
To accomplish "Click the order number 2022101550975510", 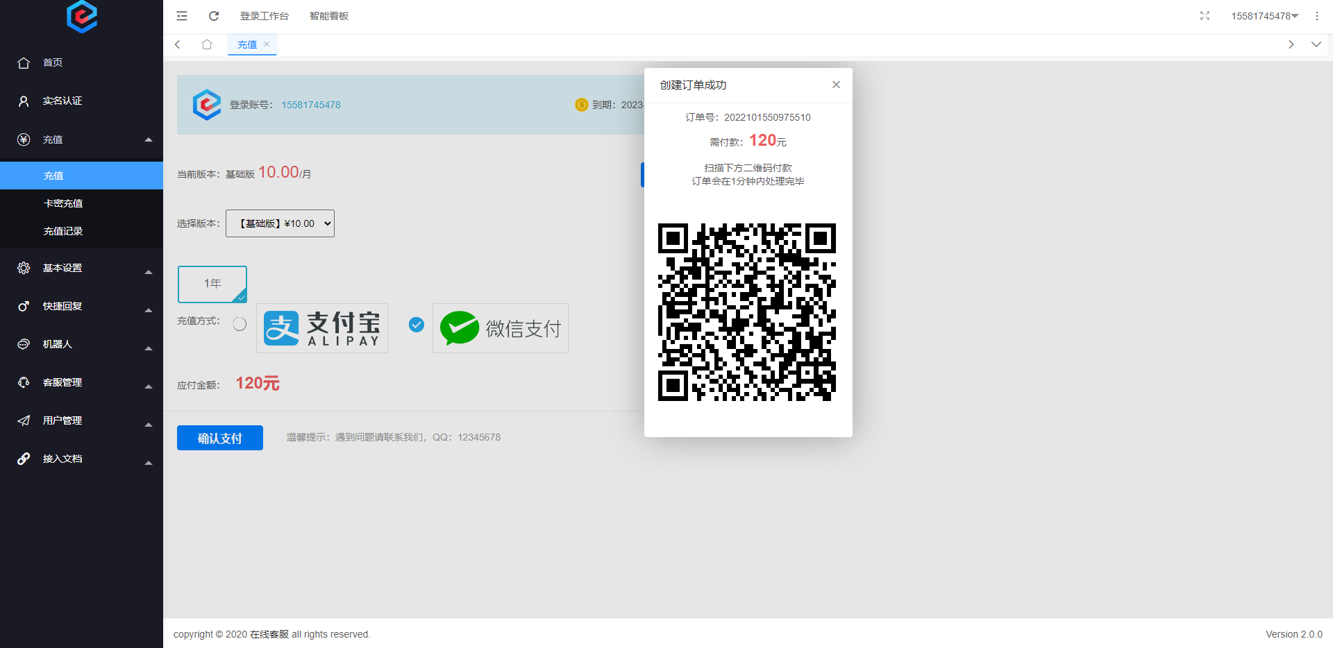I will [767, 117].
